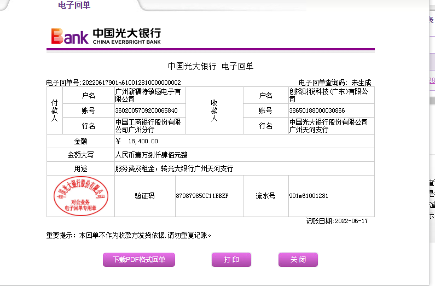Click the 验证码 label cell
The image size is (435, 286).
[x=144, y=196]
